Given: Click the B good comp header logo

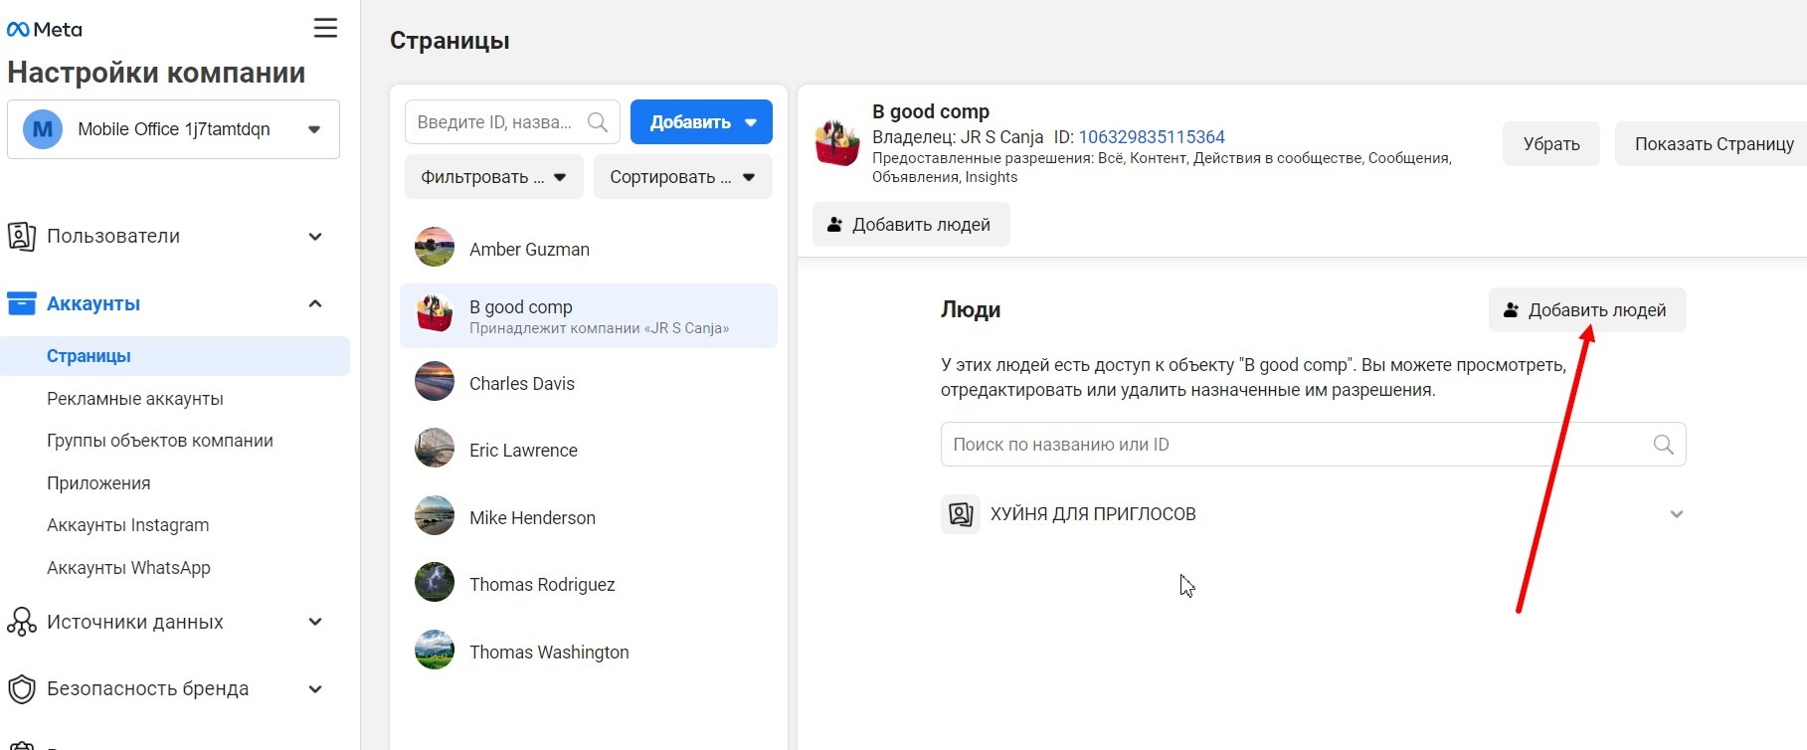Looking at the screenshot, I should (836, 143).
